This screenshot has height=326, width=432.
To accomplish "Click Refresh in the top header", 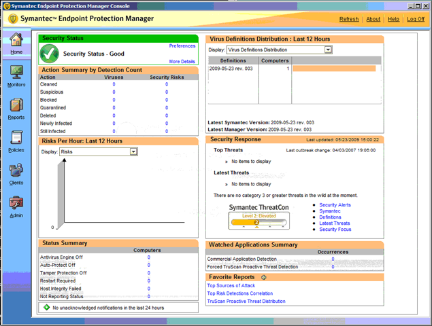I will 349,19.
